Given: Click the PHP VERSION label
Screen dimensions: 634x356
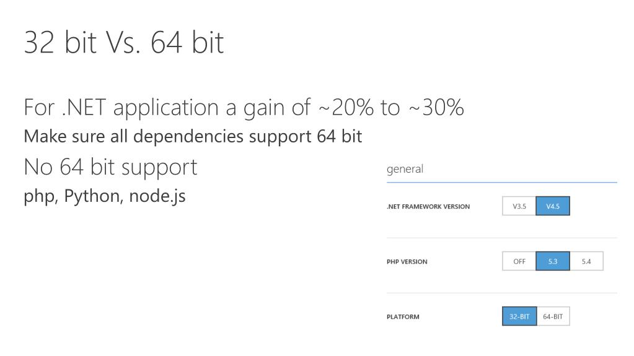Looking at the screenshot, I should (x=407, y=262).
